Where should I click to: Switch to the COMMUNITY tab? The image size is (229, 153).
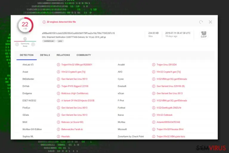click(84, 55)
